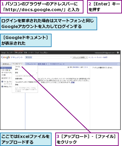This screenshot has width=122, height=146.
Task: Open the 並べ替え sort dropdown
Action: (x=73, y=67)
